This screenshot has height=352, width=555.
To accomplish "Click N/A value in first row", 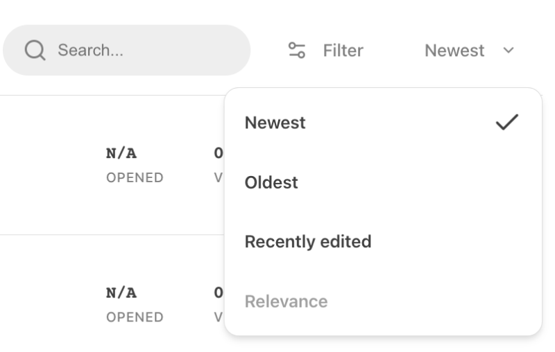I will coord(121,154).
